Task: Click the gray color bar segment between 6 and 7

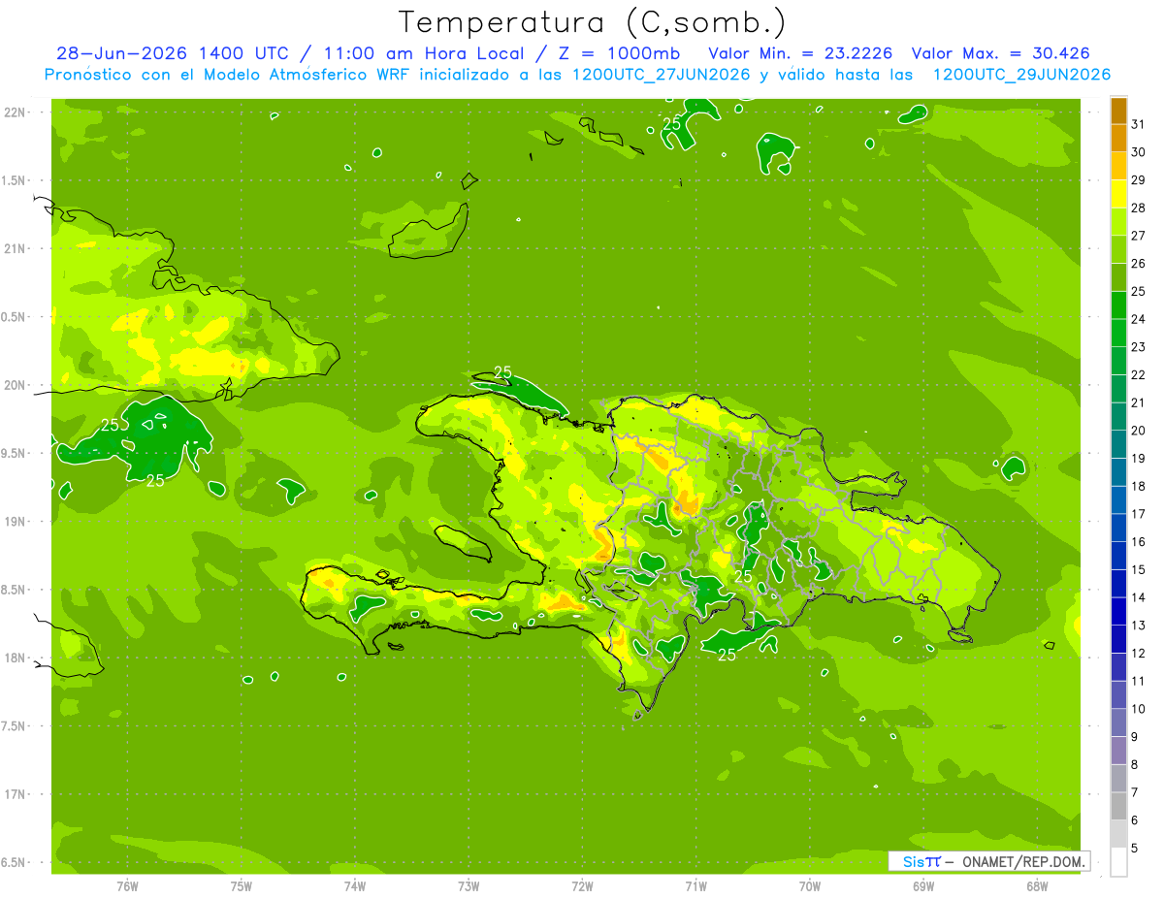Action: 1118,806
